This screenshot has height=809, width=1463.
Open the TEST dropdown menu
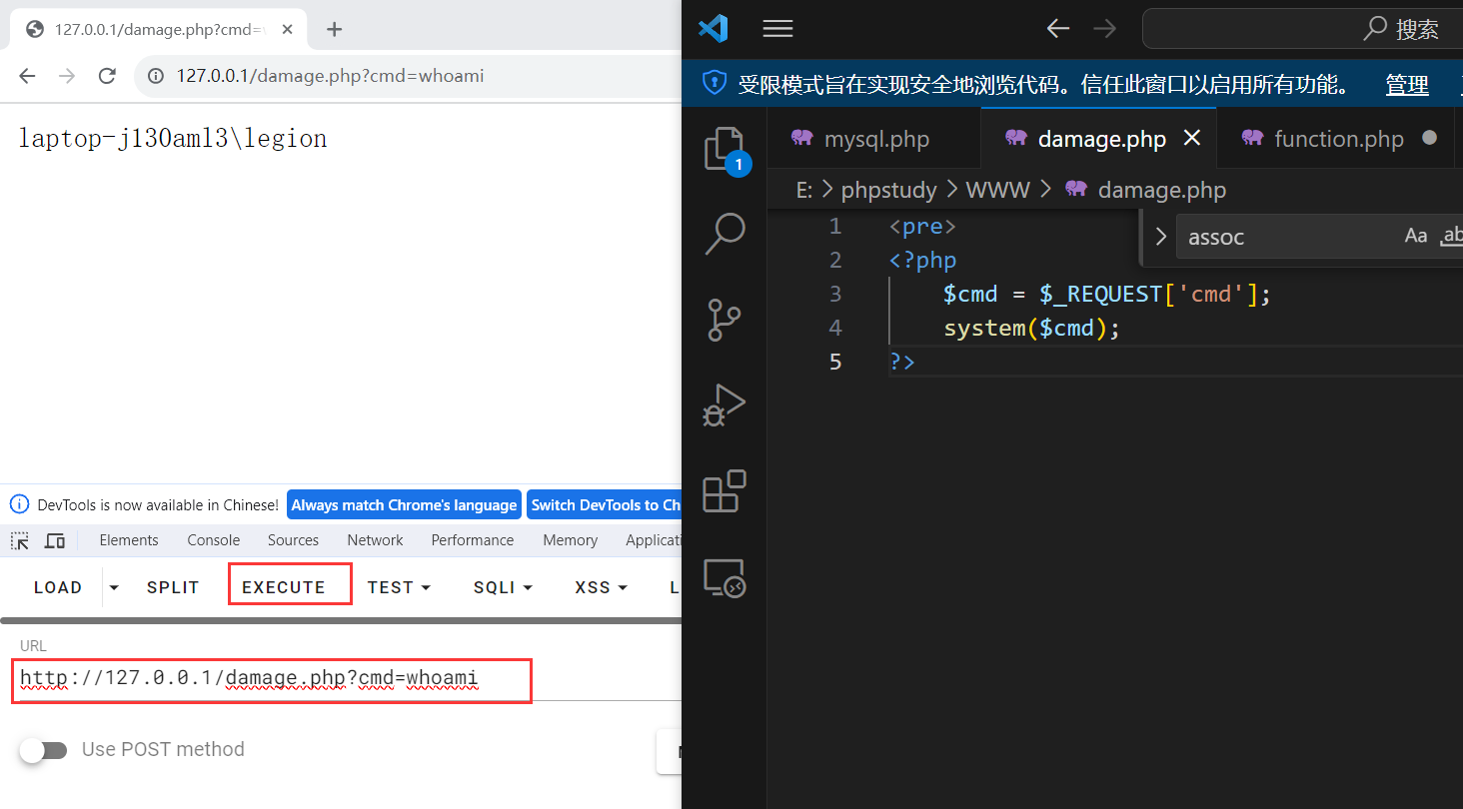(399, 587)
